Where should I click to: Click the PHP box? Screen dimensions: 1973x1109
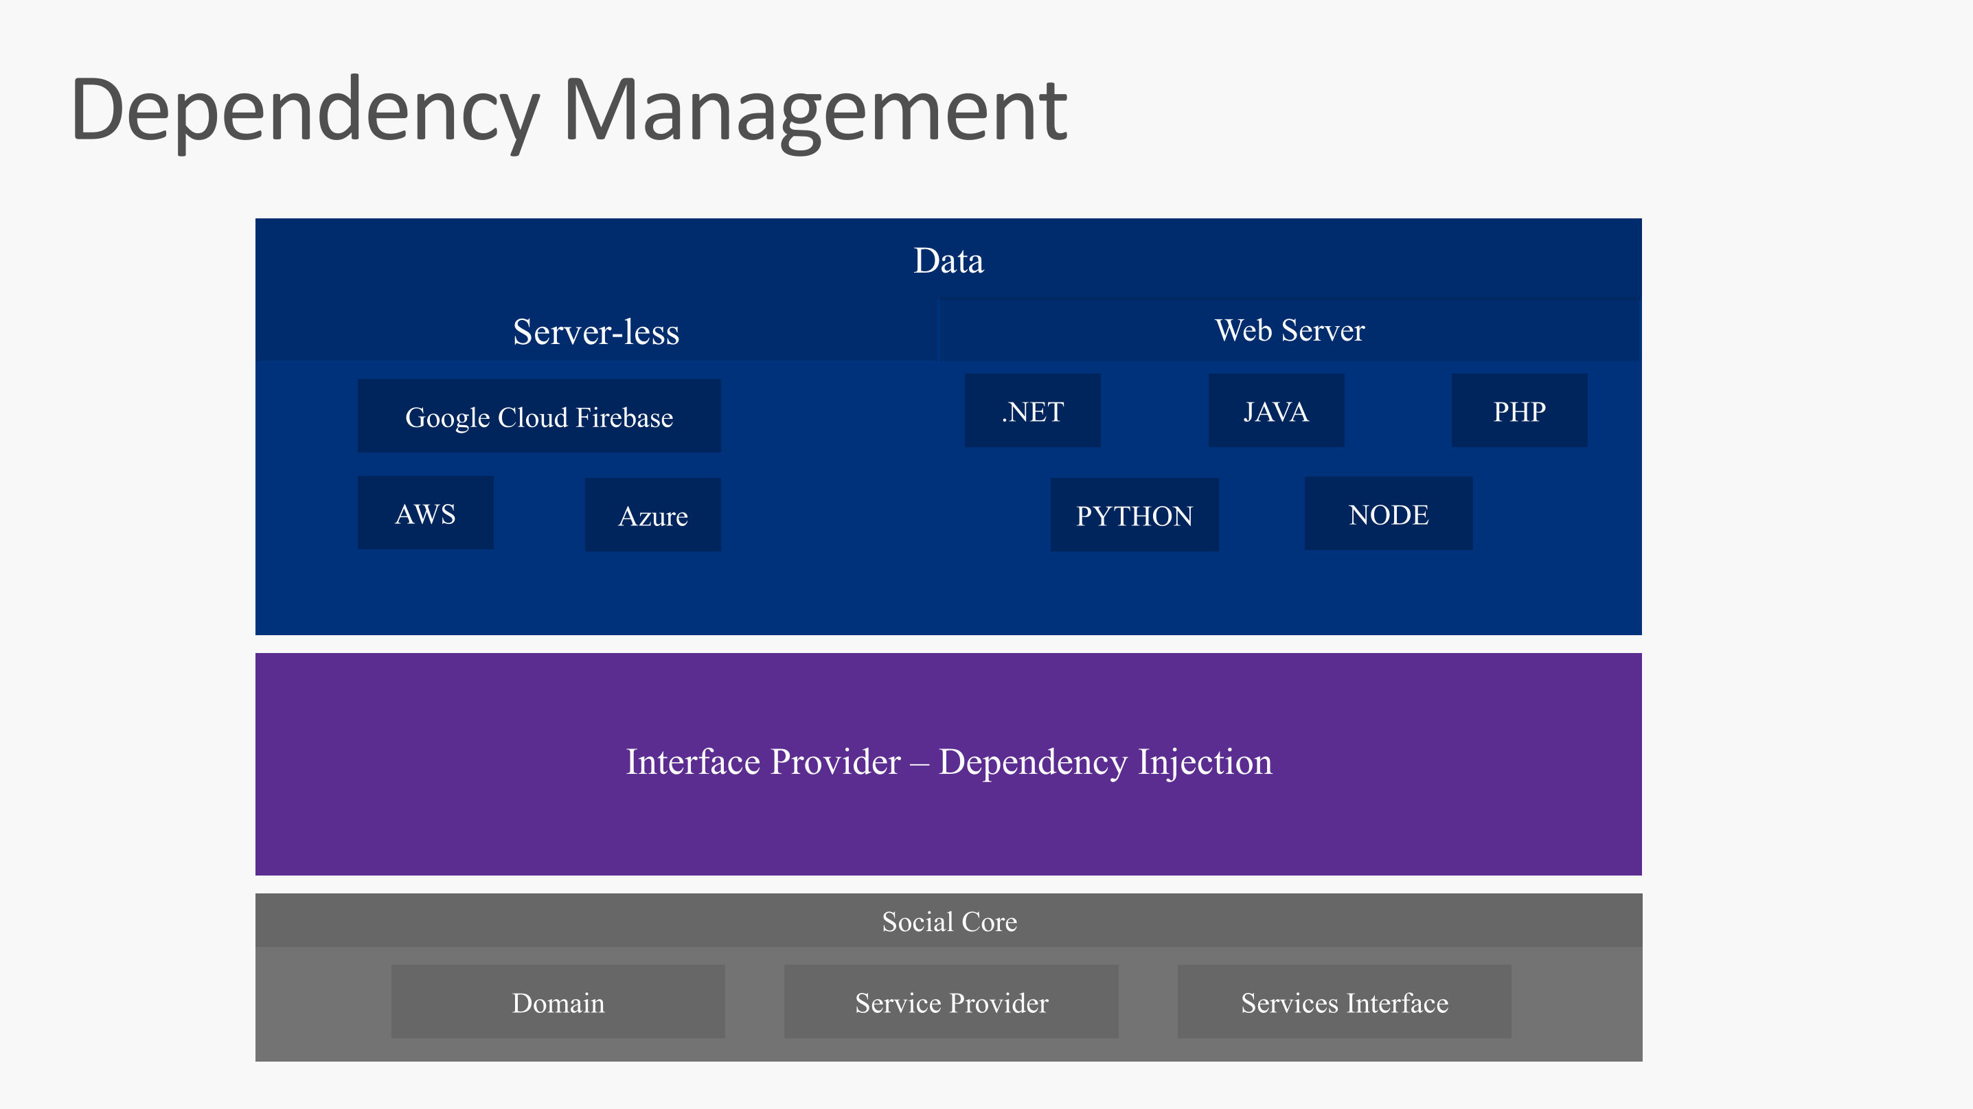(x=1519, y=411)
